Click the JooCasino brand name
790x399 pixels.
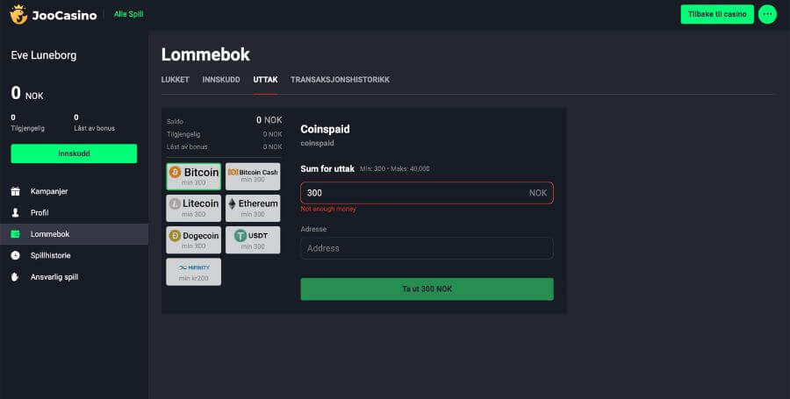64,16
